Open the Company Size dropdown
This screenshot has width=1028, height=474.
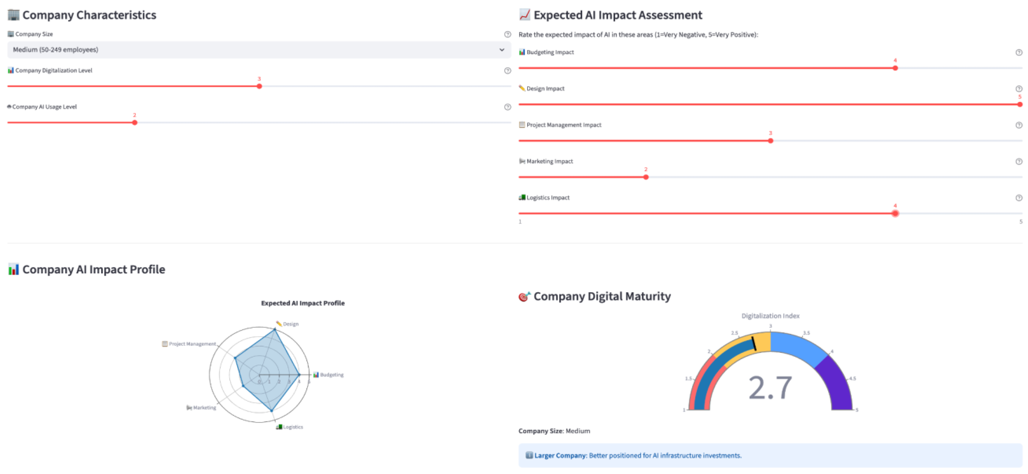click(255, 50)
